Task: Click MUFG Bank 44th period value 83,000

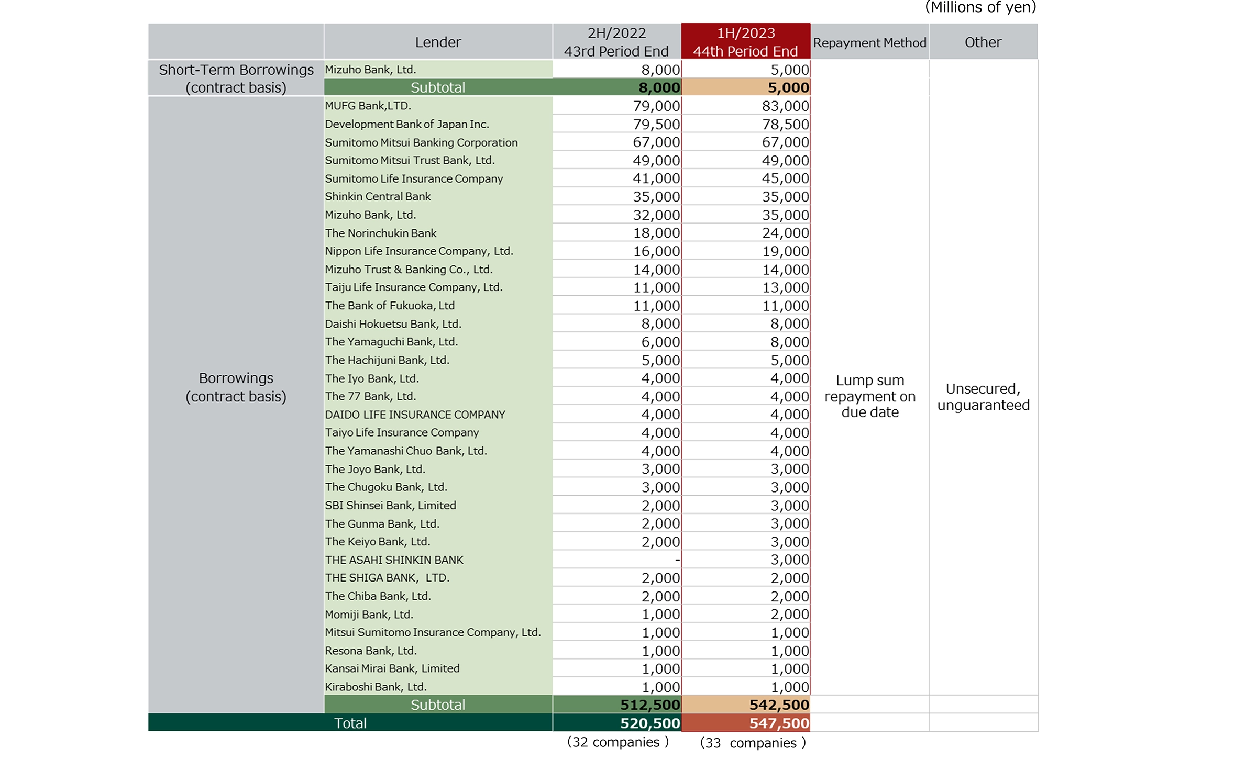Action: pyautogui.click(x=786, y=106)
